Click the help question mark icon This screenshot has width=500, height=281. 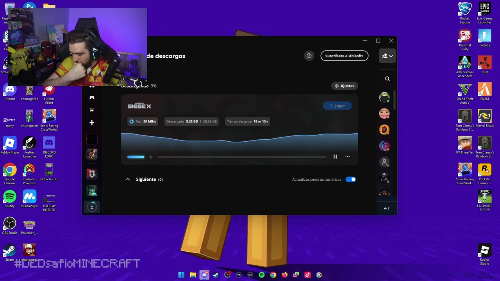309,56
